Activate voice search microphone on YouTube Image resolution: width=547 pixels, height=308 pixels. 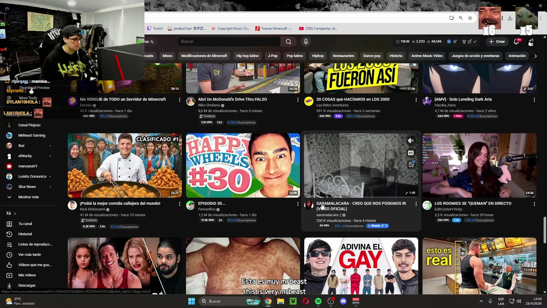tap(306, 41)
